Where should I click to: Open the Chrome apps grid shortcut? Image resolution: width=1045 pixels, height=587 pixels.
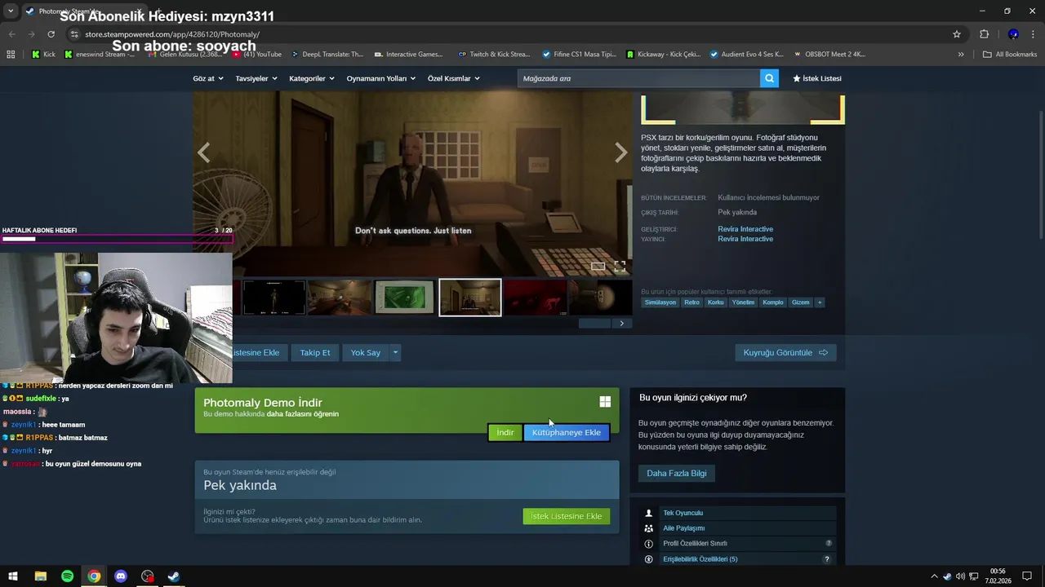(x=11, y=55)
